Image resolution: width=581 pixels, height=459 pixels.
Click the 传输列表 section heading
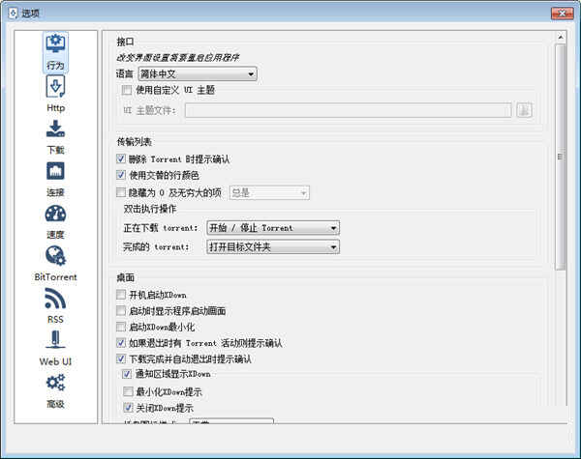(x=135, y=142)
